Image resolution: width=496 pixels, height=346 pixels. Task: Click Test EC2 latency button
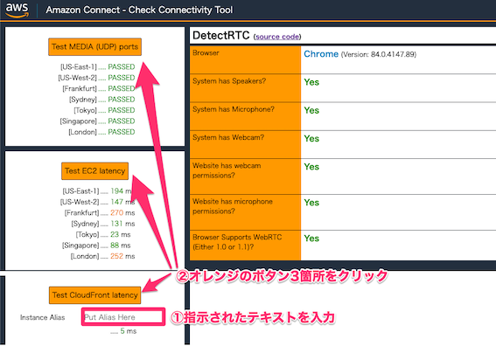[x=94, y=171]
